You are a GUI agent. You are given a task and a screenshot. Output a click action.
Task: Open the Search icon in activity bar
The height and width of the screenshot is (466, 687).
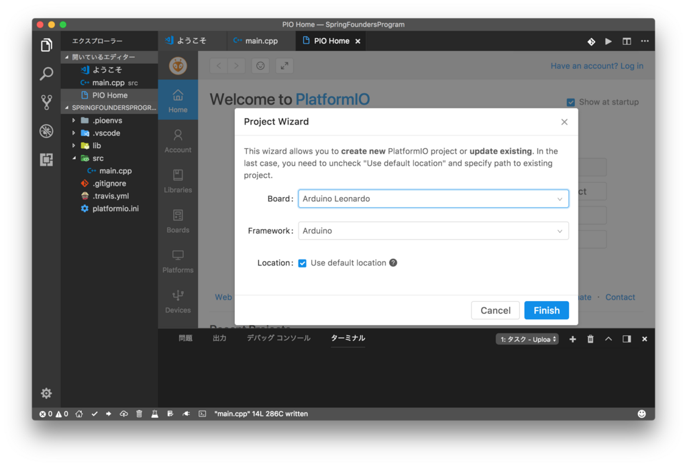coord(46,73)
